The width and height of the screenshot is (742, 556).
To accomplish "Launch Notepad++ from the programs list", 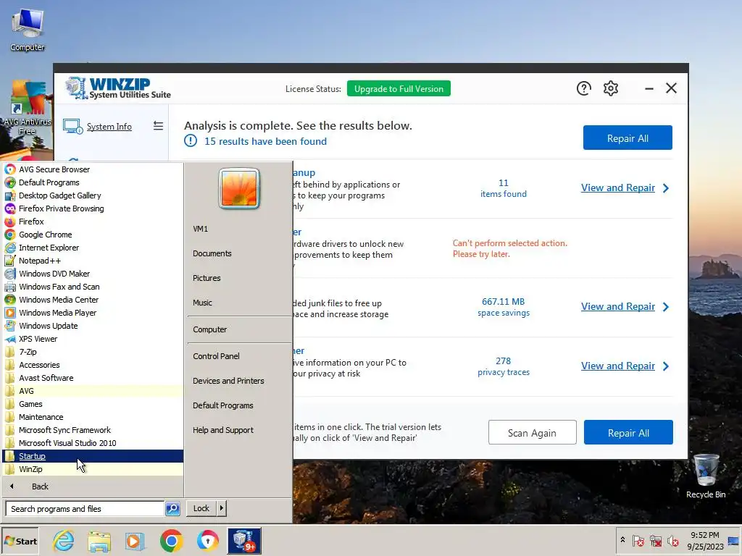I will click(93, 261).
